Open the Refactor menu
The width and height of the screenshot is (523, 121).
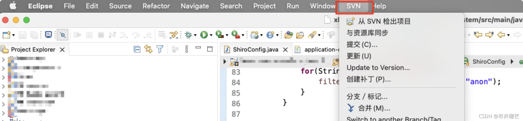(156, 6)
